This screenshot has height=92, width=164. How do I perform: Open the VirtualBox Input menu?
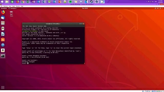[x=14, y=6]
